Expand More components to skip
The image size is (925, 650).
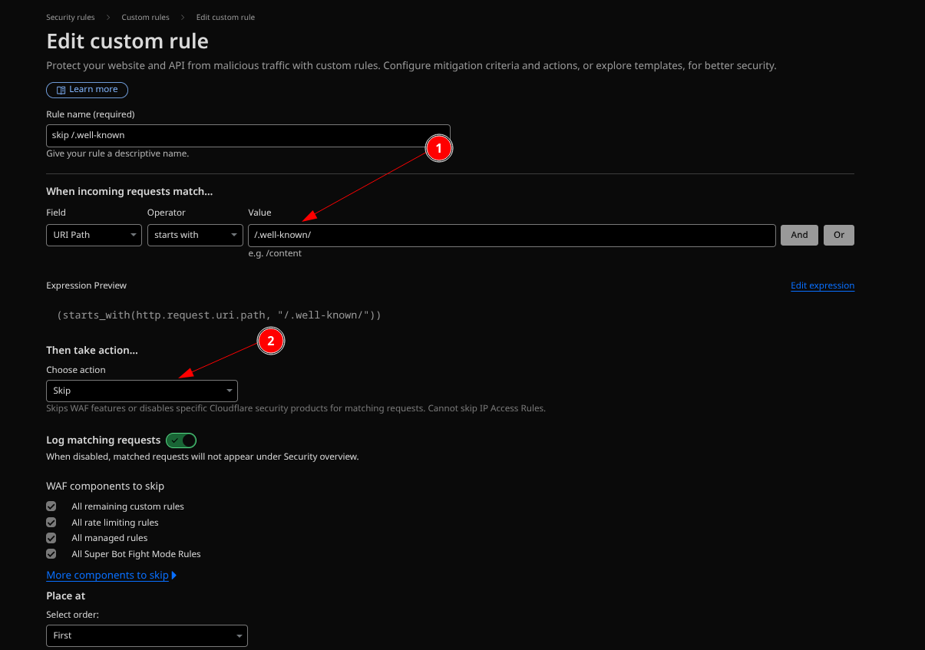tap(107, 575)
